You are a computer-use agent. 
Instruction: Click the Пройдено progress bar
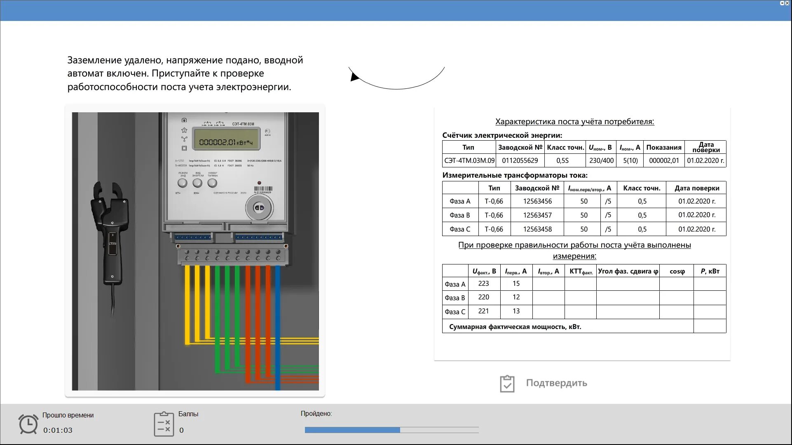[391, 430]
